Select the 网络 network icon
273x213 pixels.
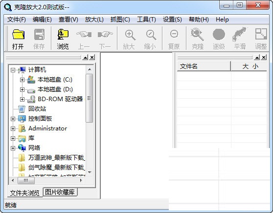(22, 148)
